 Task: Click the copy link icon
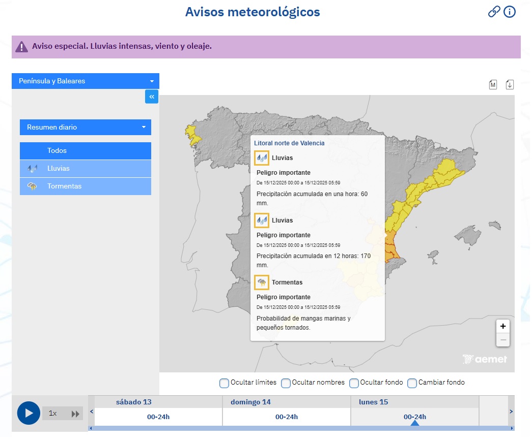(494, 12)
